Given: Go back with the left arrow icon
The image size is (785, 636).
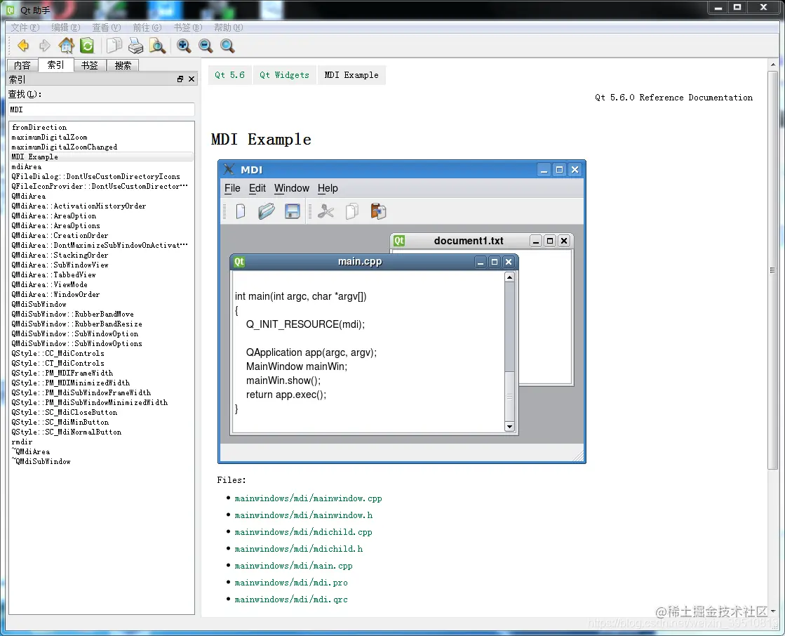Looking at the screenshot, I should pyautogui.click(x=23, y=46).
